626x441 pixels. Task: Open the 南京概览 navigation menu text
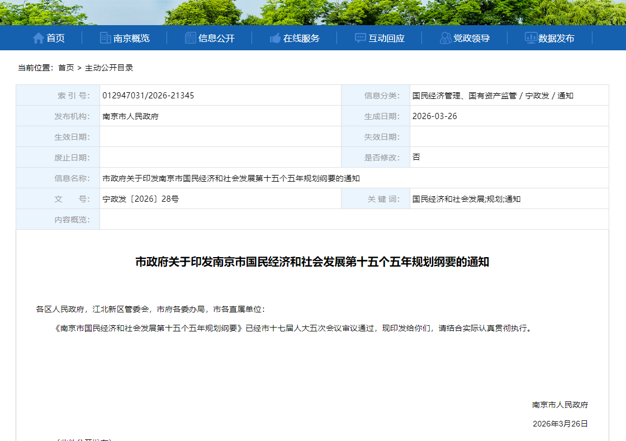click(131, 38)
